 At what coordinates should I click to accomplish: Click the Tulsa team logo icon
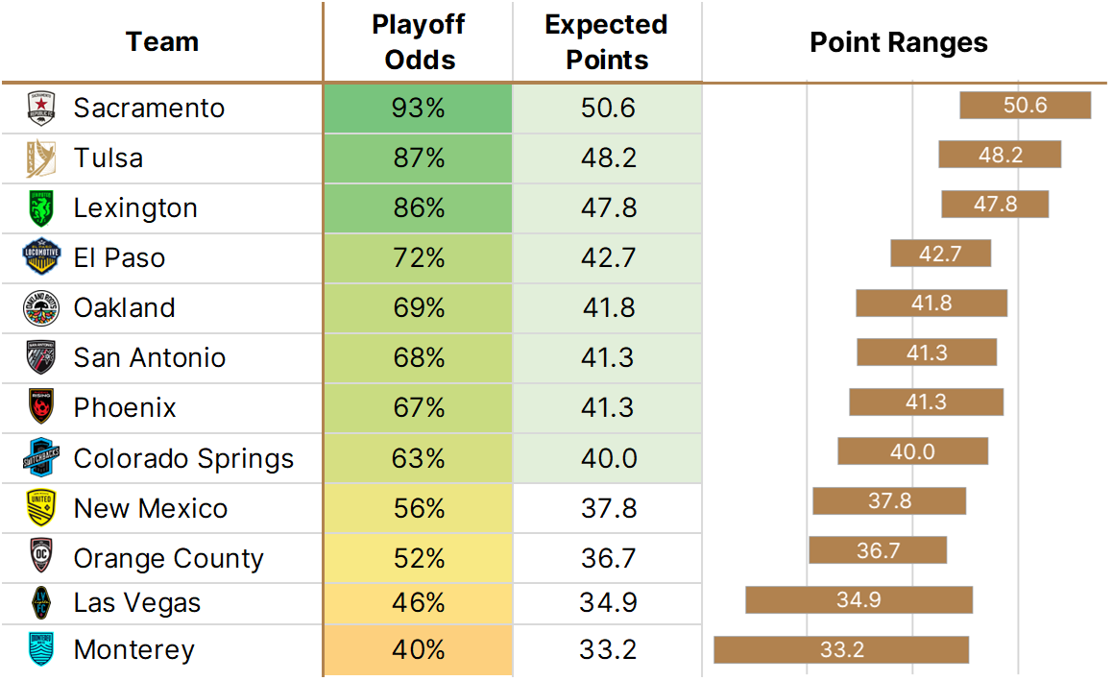(x=41, y=158)
